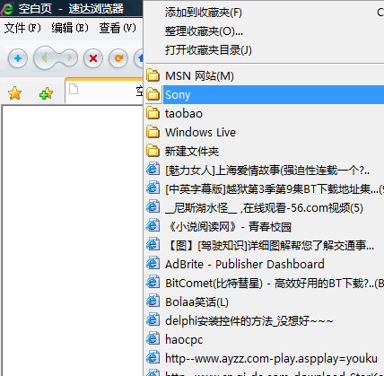Open favorites with the yellow star icon

[15, 93]
